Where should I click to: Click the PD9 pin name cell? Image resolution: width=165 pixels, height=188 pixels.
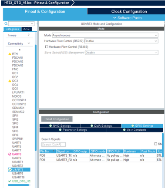point(47,160)
